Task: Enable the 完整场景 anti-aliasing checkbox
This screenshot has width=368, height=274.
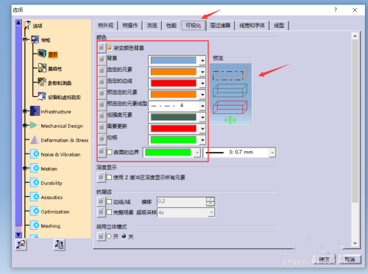Action: click(x=109, y=212)
